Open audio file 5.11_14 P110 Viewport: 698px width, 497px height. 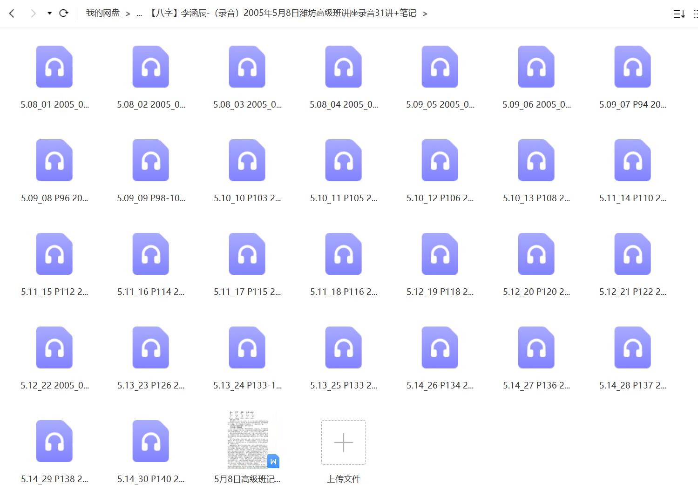pyautogui.click(x=632, y=160)
